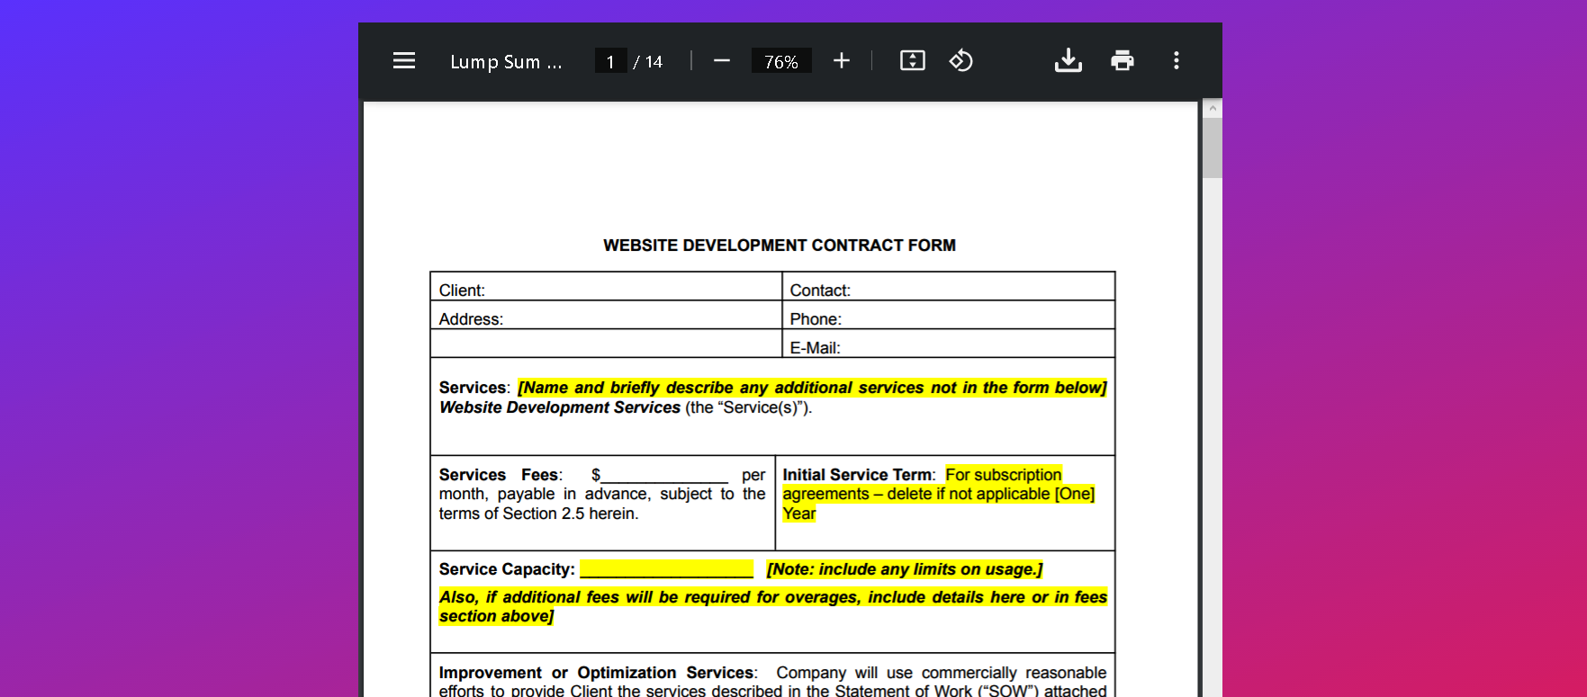
Task: Click the bold Services: label
Action: click(474, 388)
